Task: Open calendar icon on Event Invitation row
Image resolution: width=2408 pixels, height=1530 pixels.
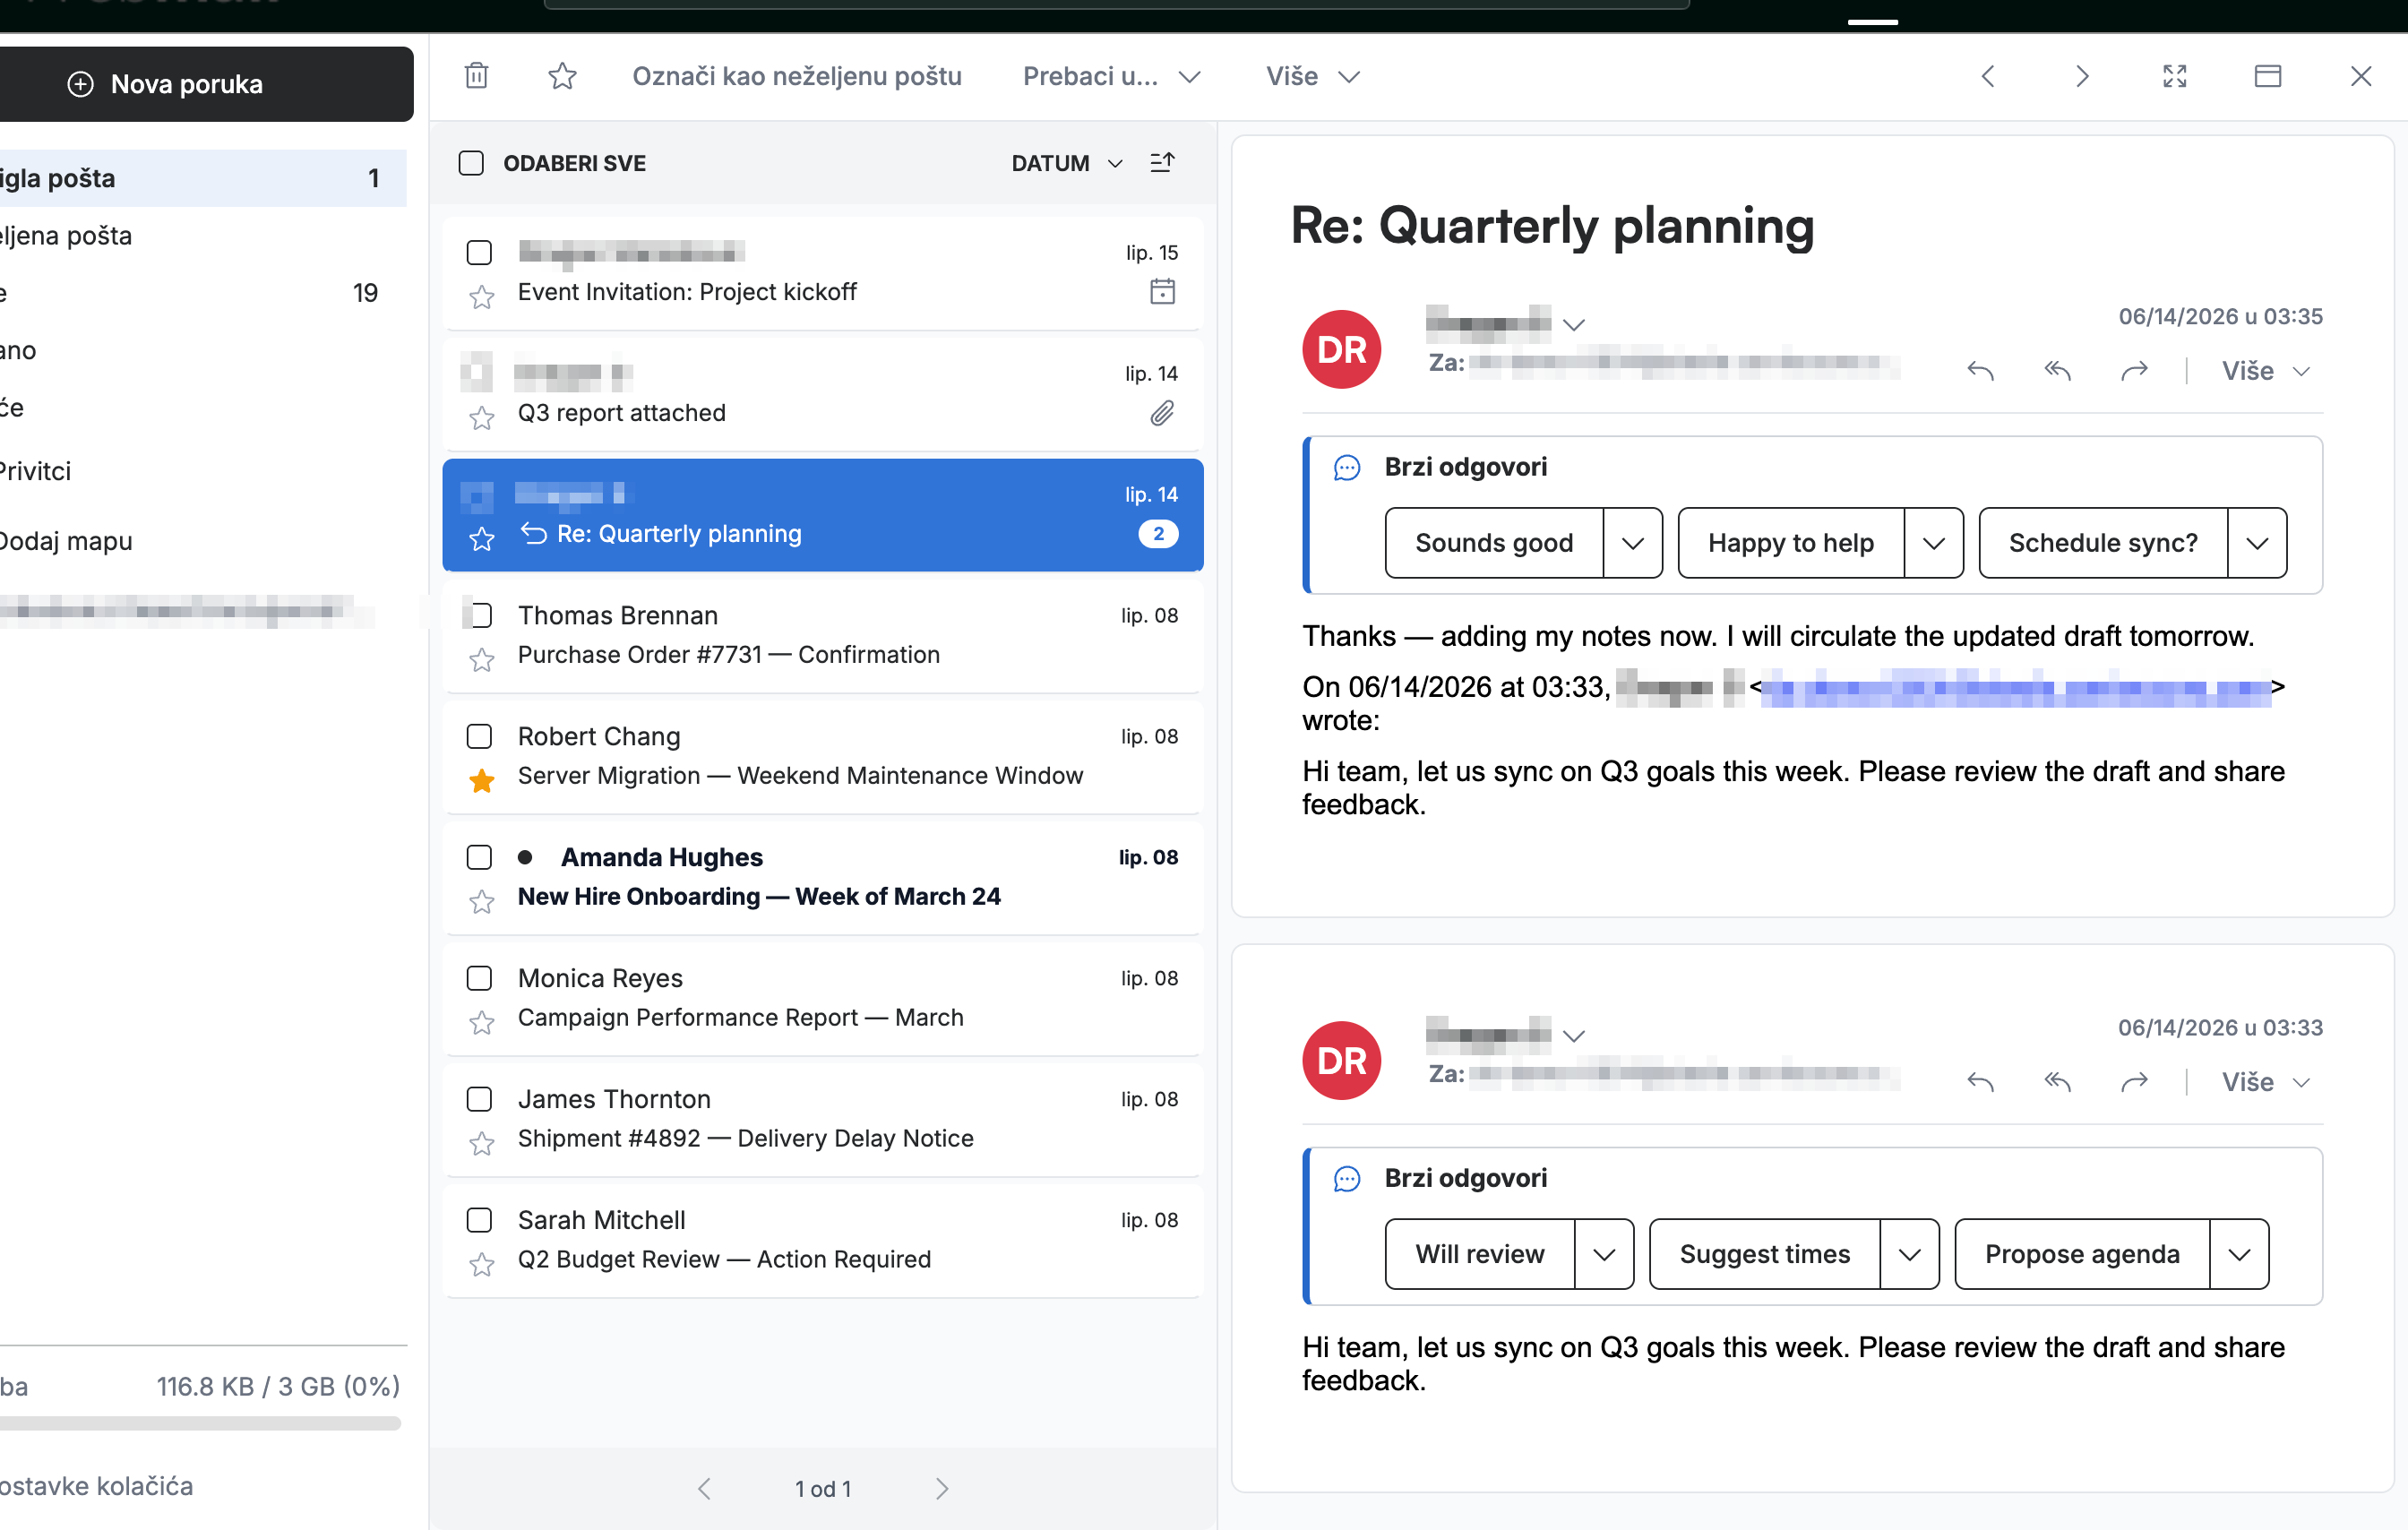Action: (x=1162, y=292)
